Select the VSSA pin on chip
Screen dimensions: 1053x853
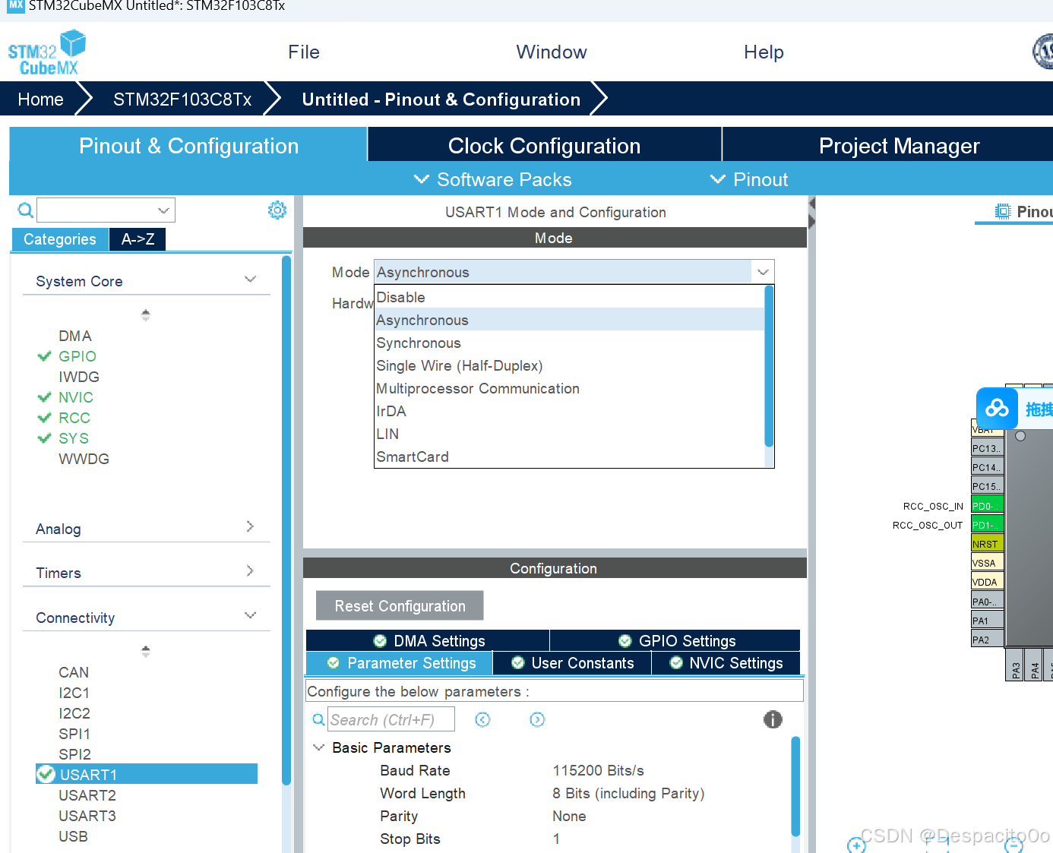click(x=987, y=563)
